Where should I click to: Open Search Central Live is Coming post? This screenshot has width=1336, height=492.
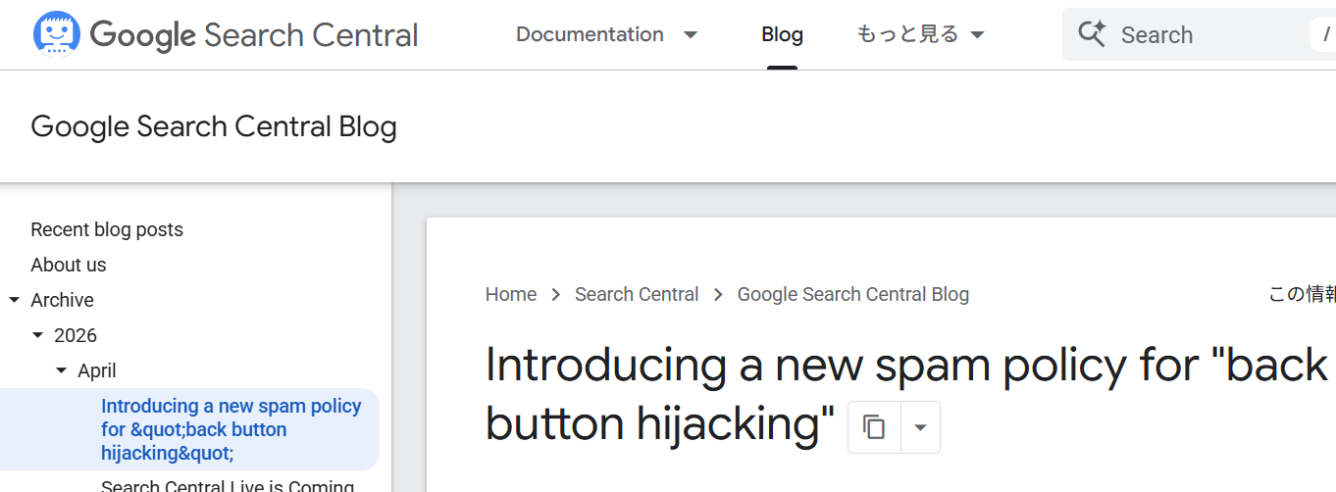[228, 485]
